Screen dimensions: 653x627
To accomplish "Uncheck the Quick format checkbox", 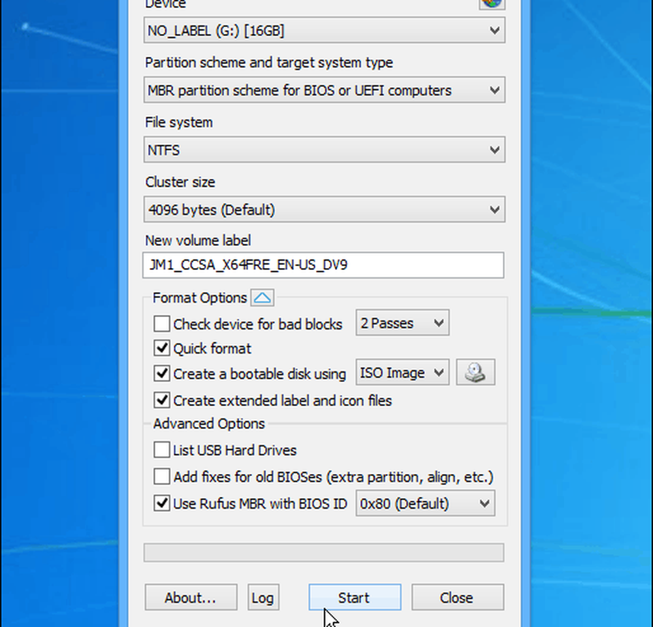I will click(161, 348).
